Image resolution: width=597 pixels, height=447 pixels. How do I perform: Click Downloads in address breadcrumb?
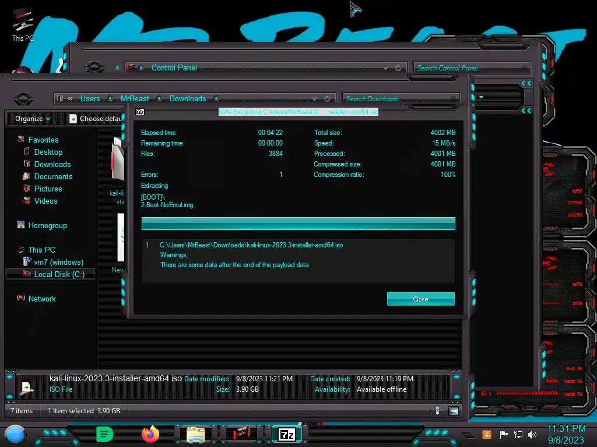[x=188, y=98]
